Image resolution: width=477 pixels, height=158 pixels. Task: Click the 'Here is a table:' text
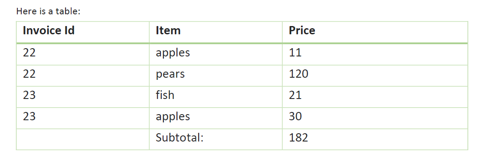pyautogui.click(x=48, y=11)
